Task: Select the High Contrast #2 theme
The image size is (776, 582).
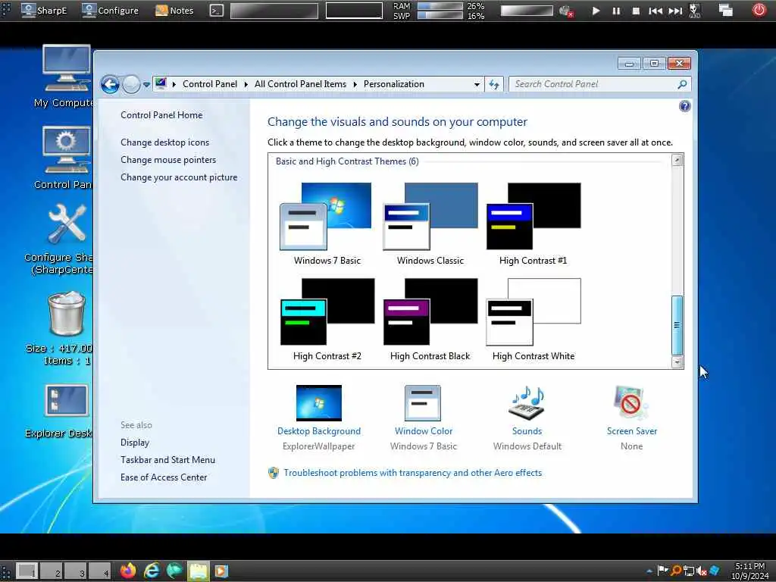Action: (327, 319)
